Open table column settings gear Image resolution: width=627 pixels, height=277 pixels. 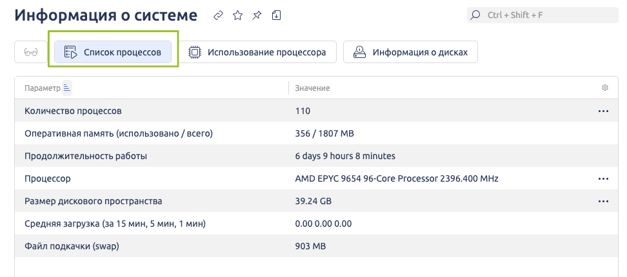[604, 88]
